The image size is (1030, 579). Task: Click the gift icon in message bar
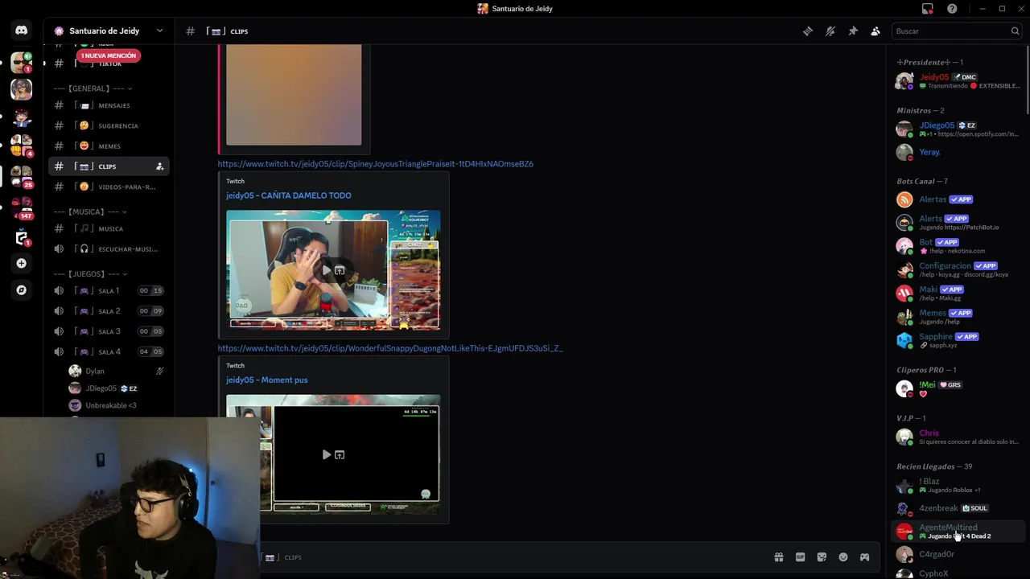pos(778,557)
